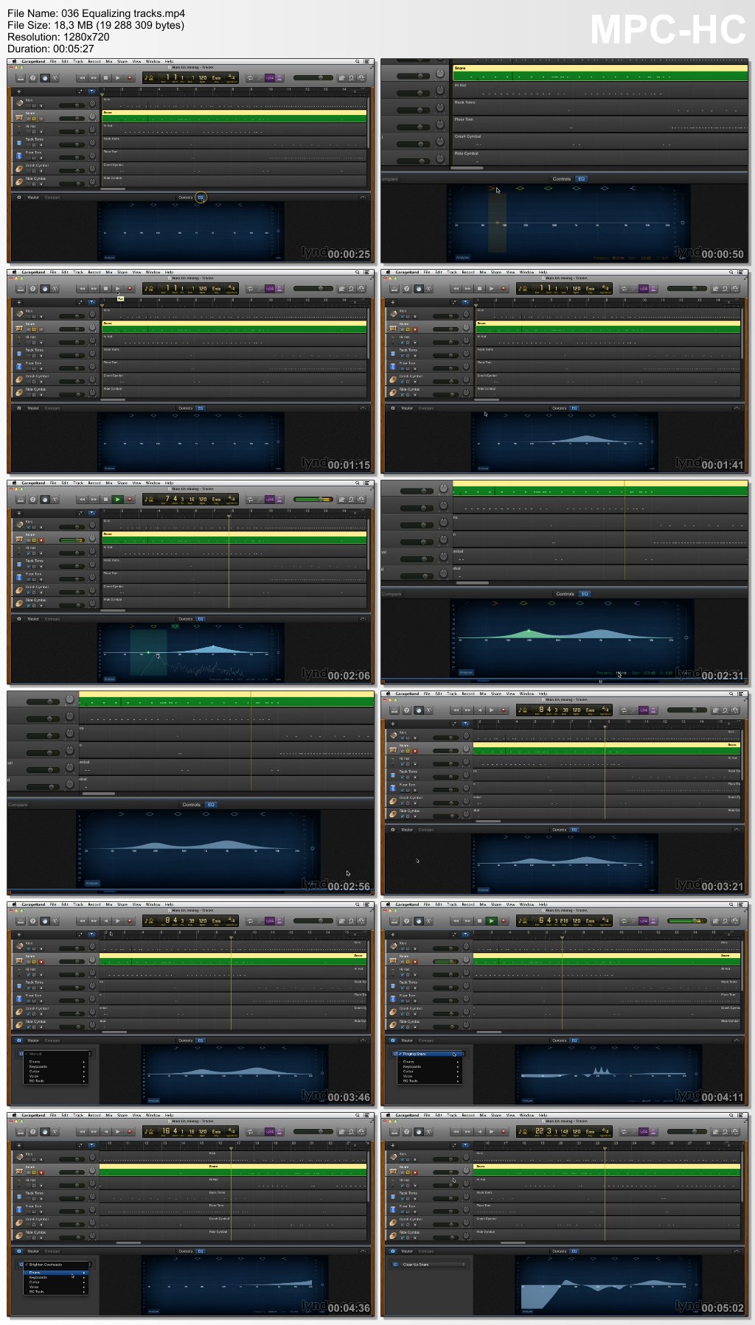Toggle Smart Controls icon in 00:00:25 thumbnail
The image size is (755, 1325).
[x=44, y=77]
